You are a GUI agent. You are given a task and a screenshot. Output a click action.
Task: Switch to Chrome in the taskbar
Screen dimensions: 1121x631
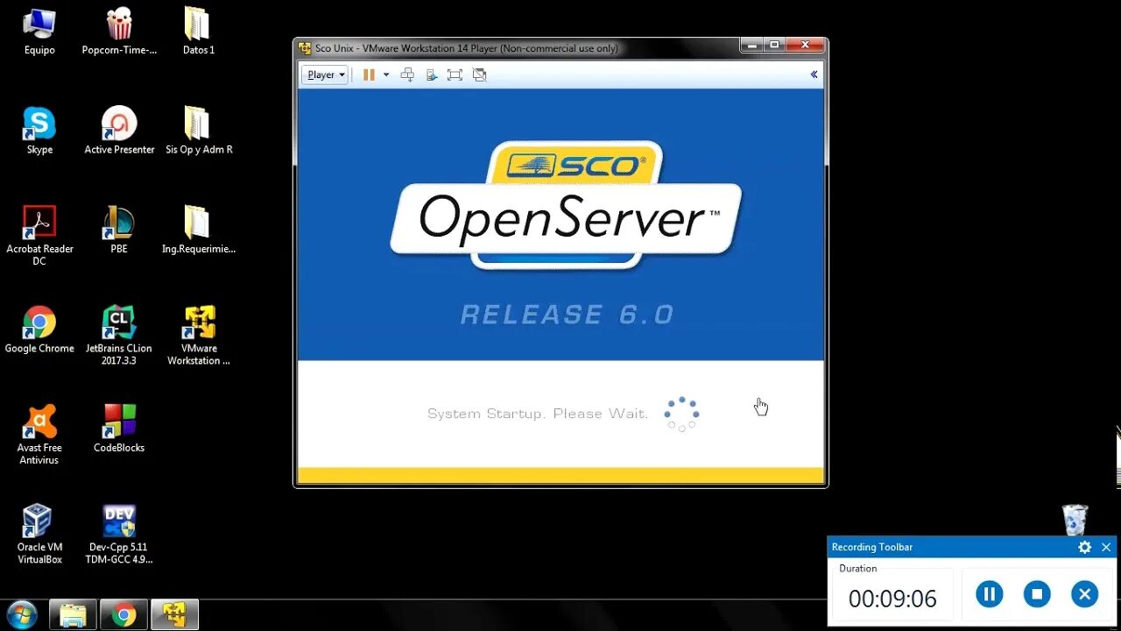click(x=123, y=615)
